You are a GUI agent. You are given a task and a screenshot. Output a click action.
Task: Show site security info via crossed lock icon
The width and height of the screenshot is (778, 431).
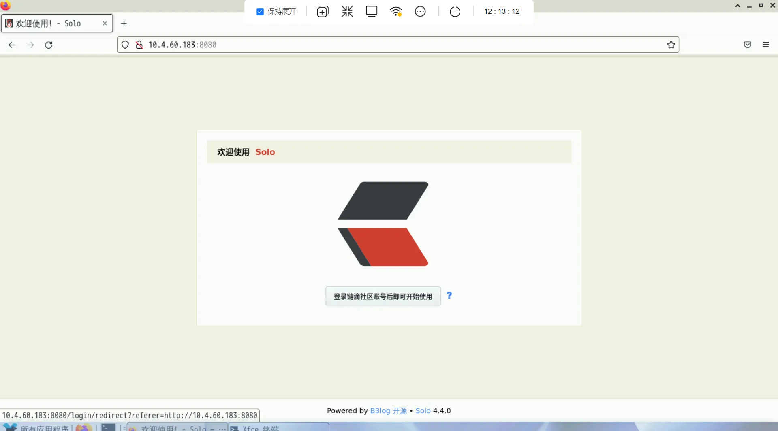coord(139,45)
